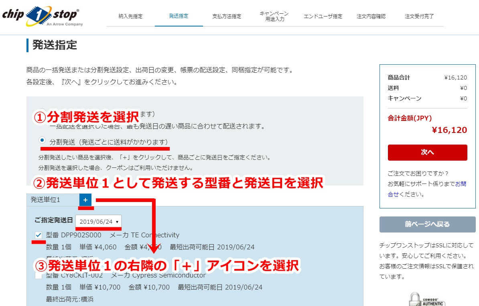
Task: Open the エンドユーザ指定 step tab
Action: coord(323,16)
